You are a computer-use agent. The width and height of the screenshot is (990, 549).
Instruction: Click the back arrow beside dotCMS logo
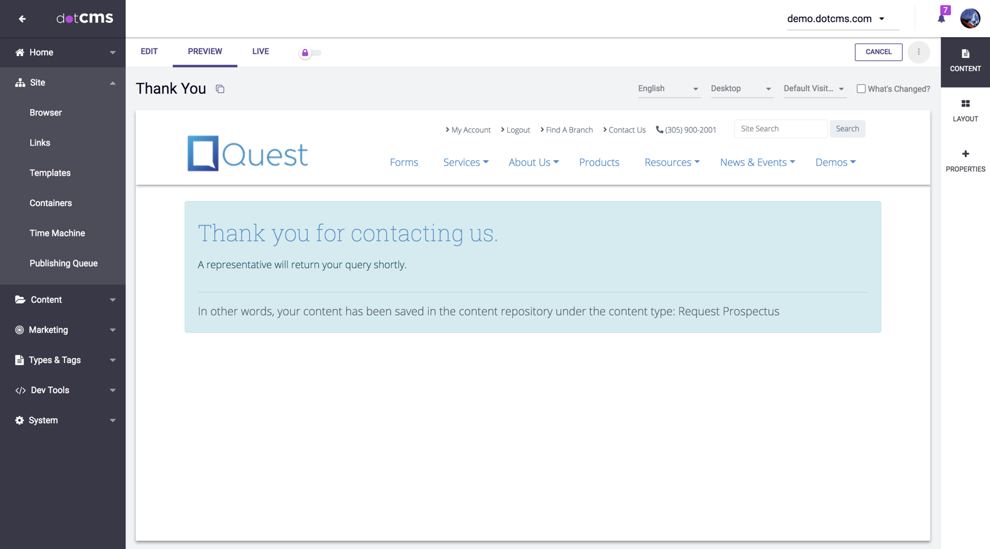click(22, 19)
